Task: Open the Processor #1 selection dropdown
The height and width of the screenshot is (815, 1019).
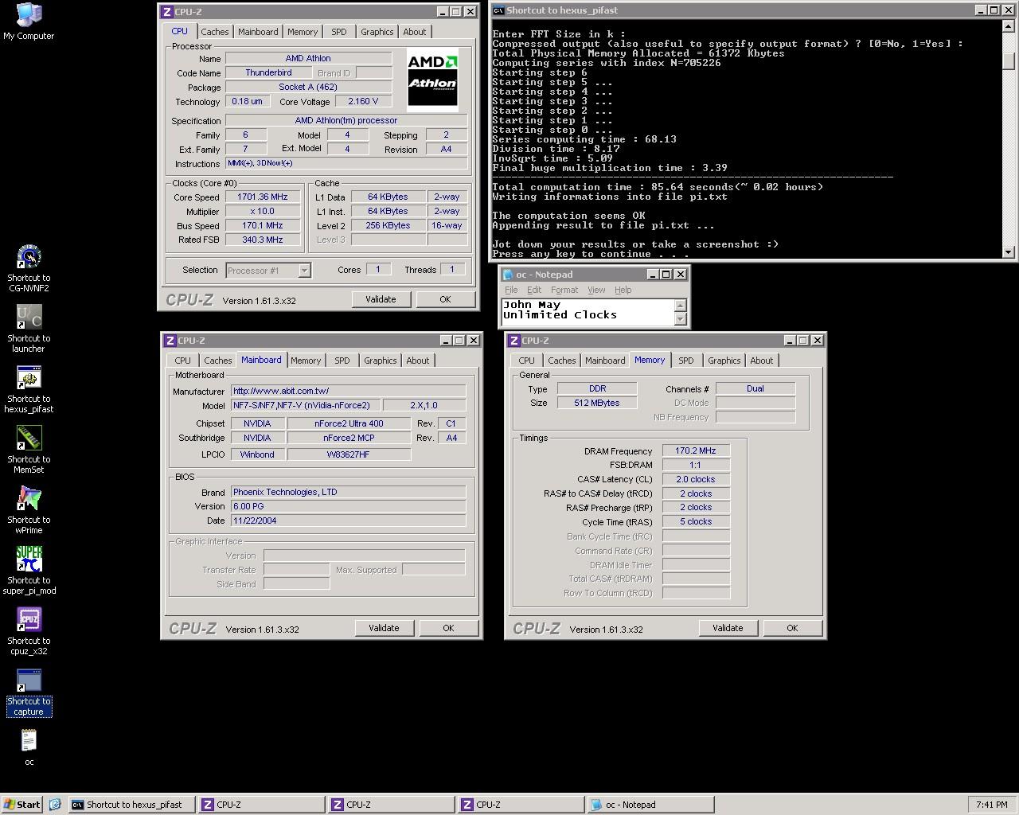Action: point(303,271)
